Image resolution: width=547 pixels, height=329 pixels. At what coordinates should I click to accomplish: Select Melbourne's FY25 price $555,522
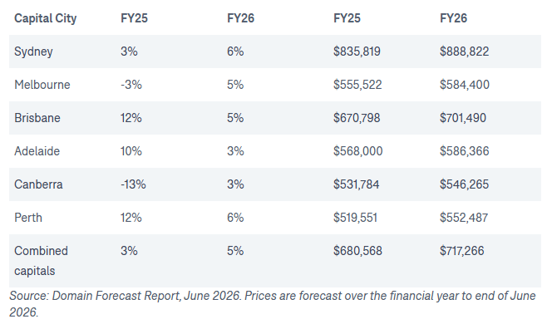coord(357,85)
